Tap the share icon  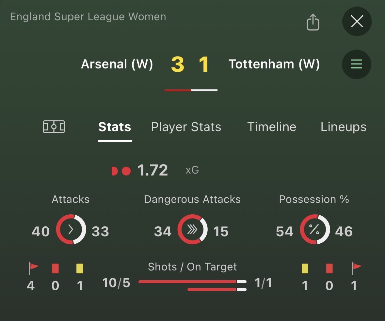coord(313,23)
